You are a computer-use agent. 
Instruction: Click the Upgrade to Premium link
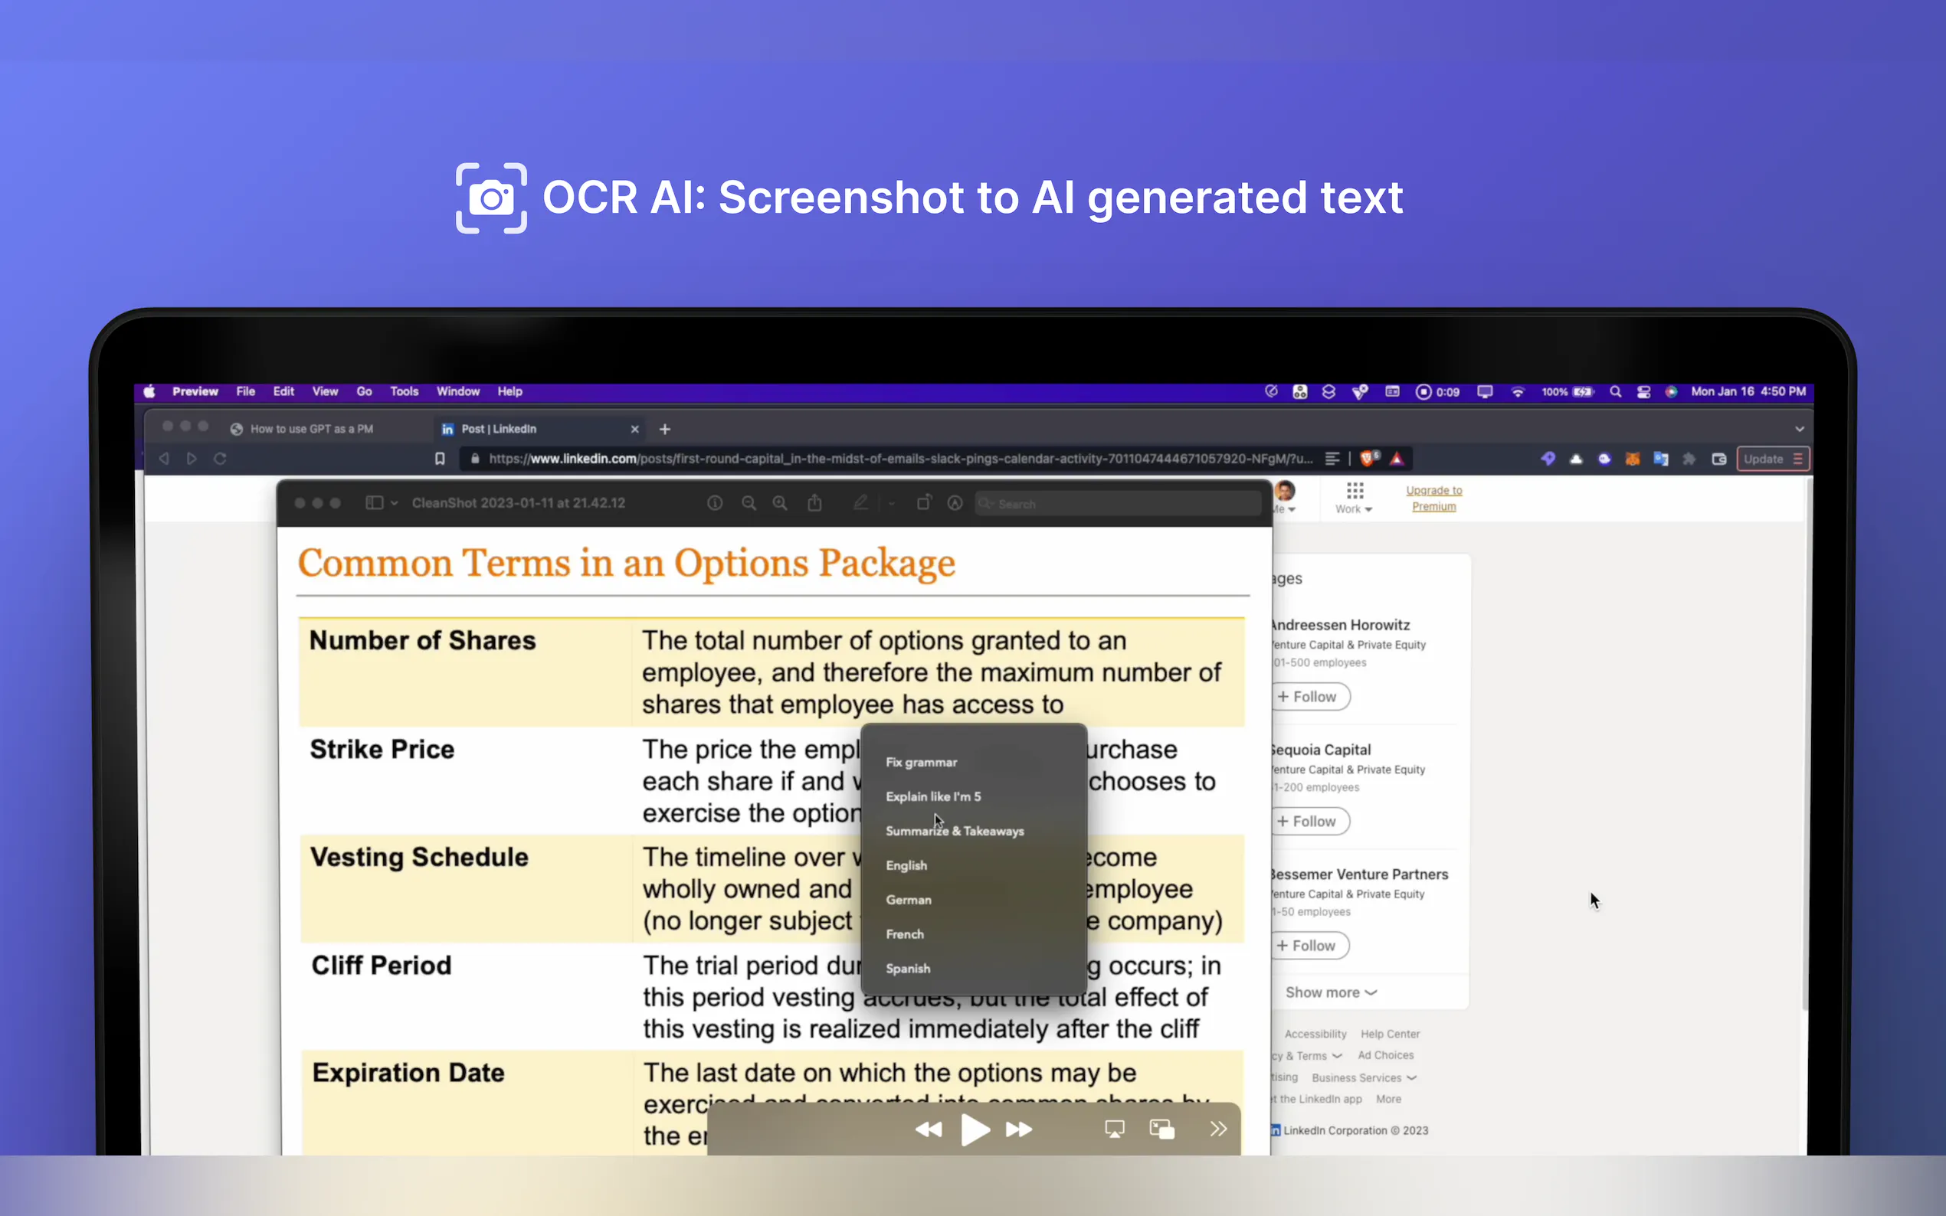(1433, 498)
